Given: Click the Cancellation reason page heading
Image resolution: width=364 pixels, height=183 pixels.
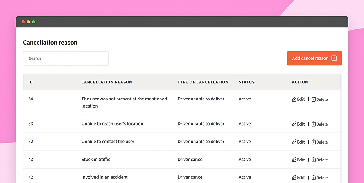Looking at the screenshot, I should click(x=50, y=43).
